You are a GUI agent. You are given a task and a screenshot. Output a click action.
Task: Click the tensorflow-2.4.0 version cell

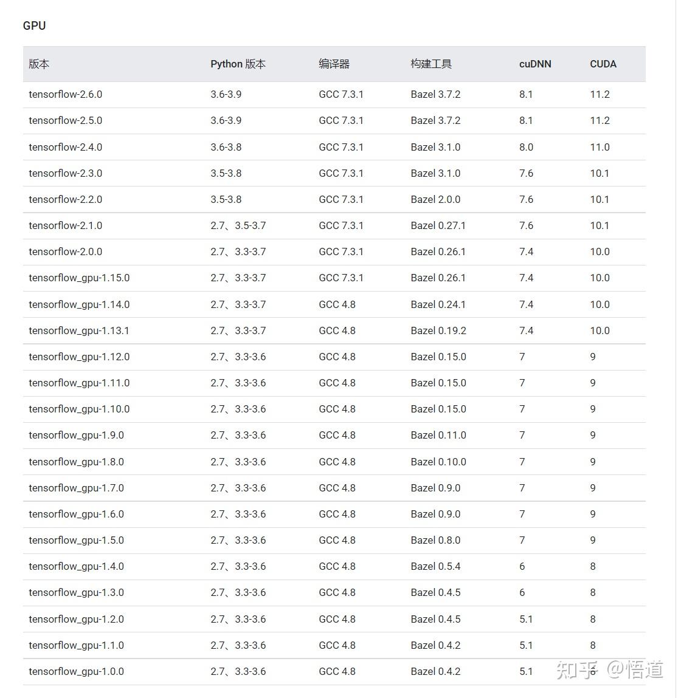pos(66,147)
